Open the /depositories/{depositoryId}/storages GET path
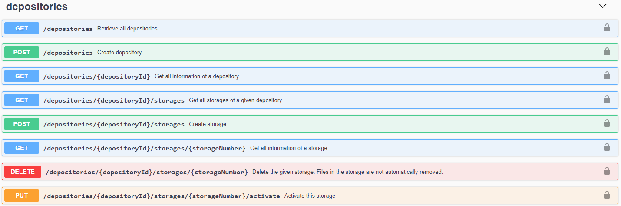Screen dimensions: 621x206 point(114,100)
